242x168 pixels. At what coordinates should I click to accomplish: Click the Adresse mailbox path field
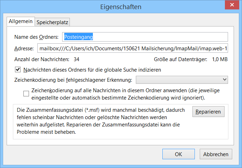coord(133,49)
